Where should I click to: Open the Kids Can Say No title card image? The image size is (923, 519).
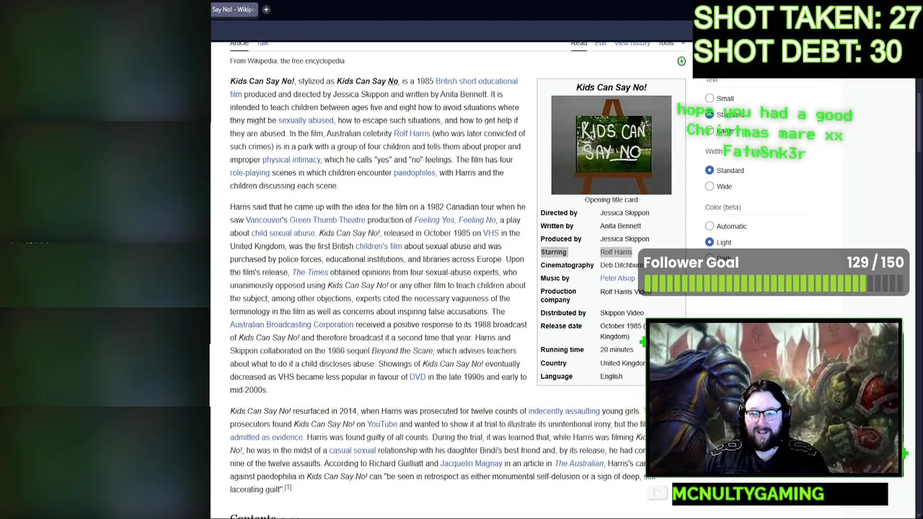pos(611,146)
